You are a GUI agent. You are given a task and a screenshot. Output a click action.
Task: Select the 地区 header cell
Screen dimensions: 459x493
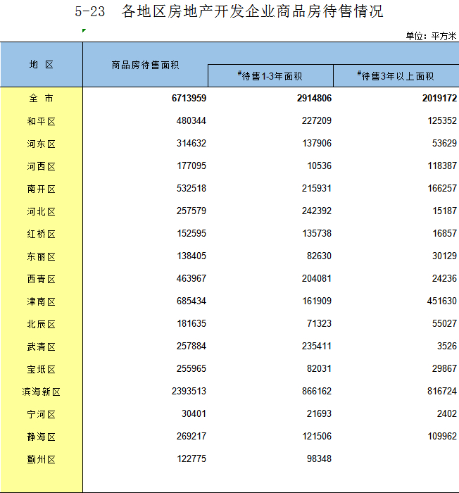[x=42, y=65]
